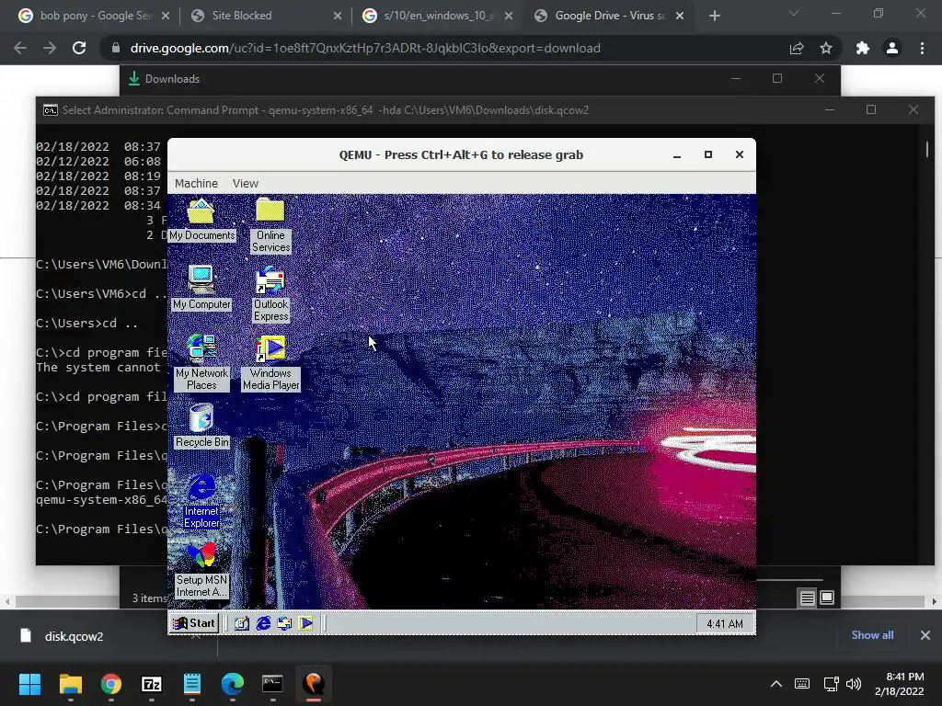Screen dimensions: 942x706
Task: Click right arrow of horizontal scrollbar
Action: pos(934,601)
